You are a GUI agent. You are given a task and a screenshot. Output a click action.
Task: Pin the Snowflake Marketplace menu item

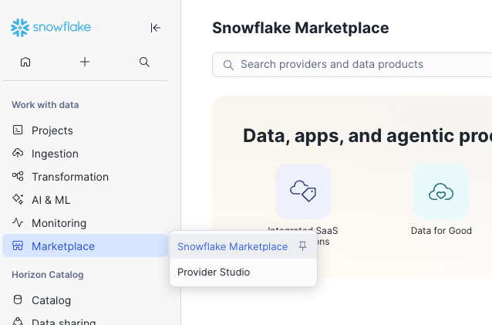pyautogui.click(x=303, y=246)
